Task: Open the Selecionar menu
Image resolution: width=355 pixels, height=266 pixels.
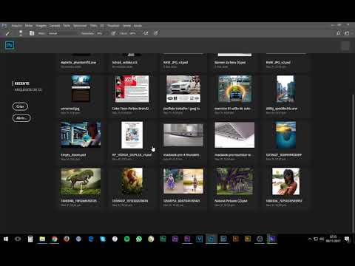Action: pyautogui.click(x=80, y=26)
